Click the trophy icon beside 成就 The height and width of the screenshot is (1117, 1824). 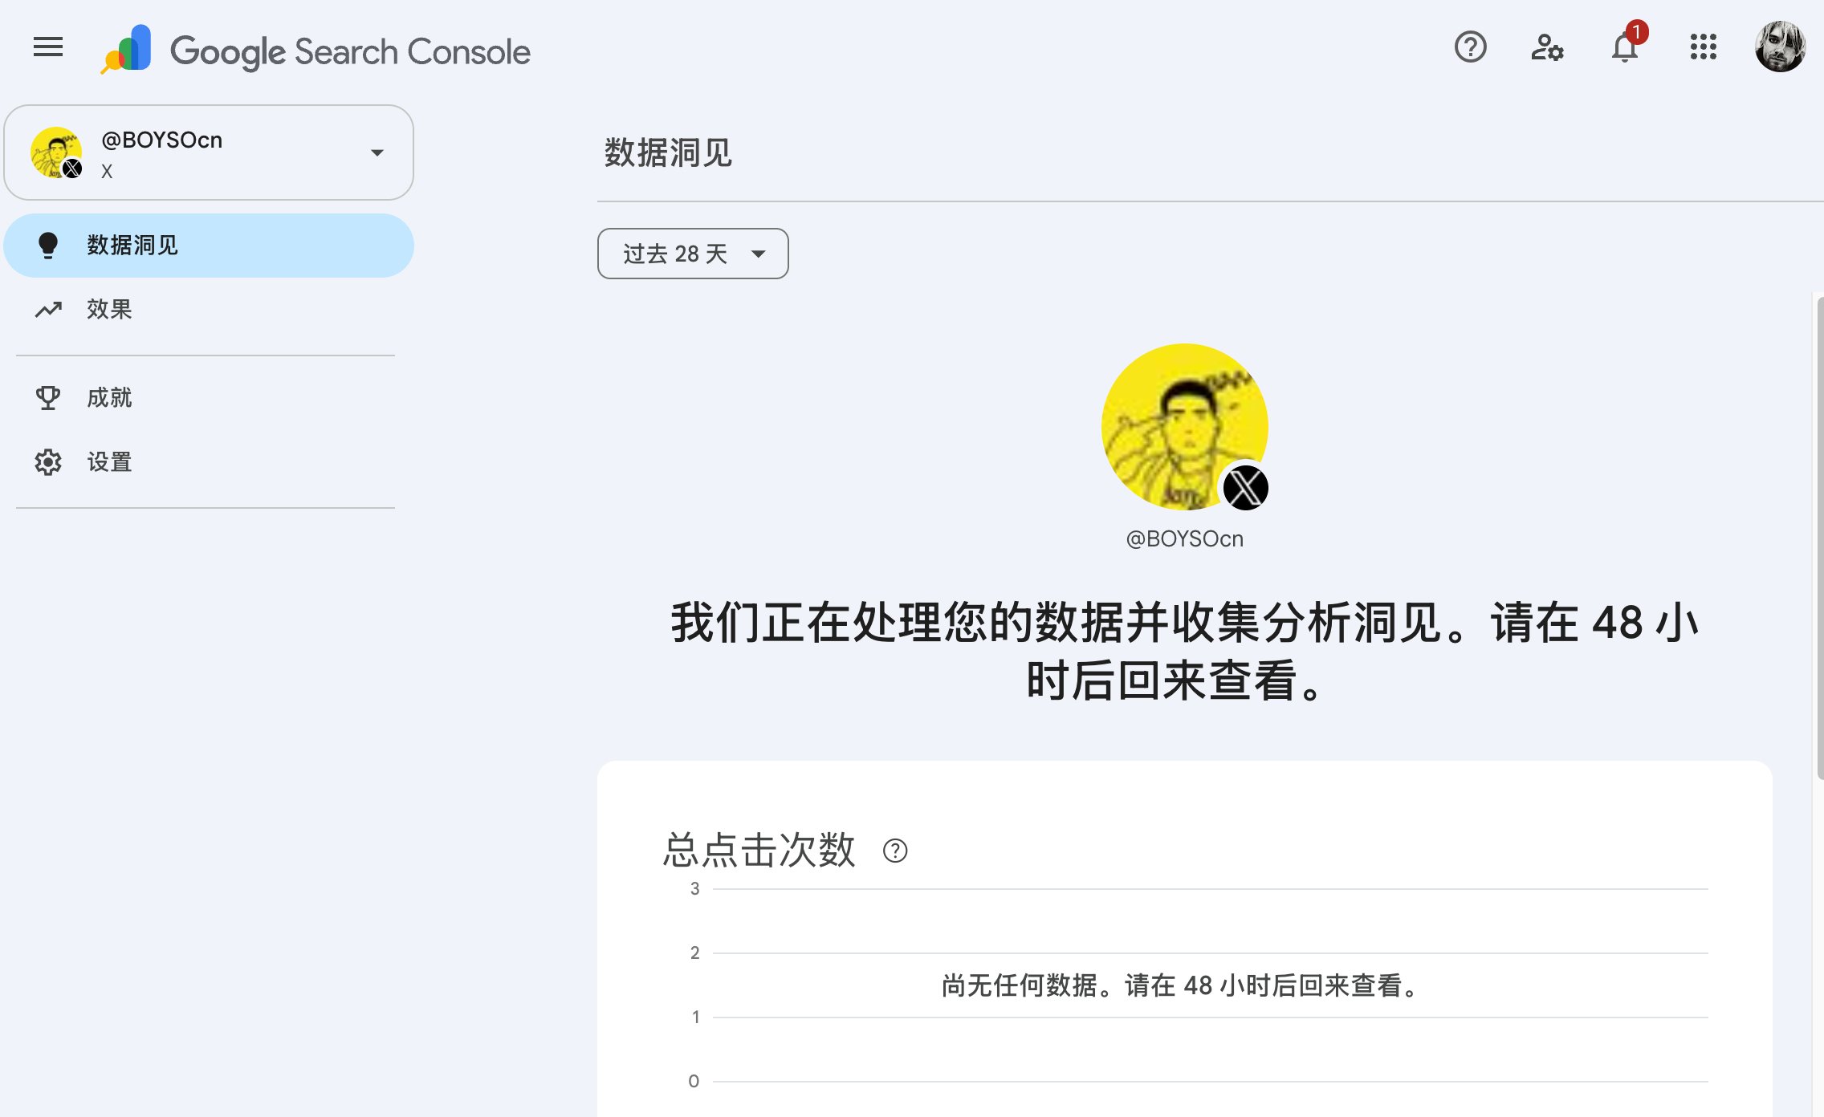click(48, 398)
